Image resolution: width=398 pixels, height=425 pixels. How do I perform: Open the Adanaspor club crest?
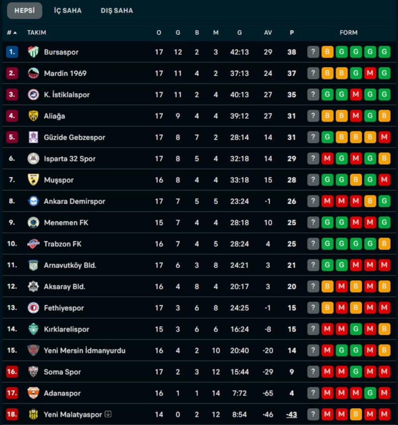[x=33, y=393]
